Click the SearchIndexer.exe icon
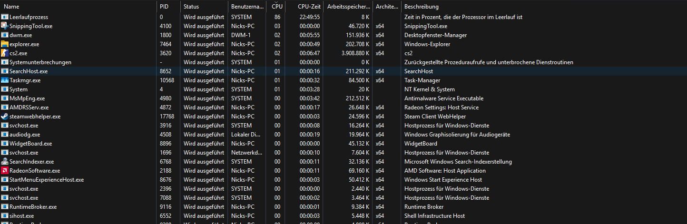This screenshot has height=224, width=687. [5, 162]
